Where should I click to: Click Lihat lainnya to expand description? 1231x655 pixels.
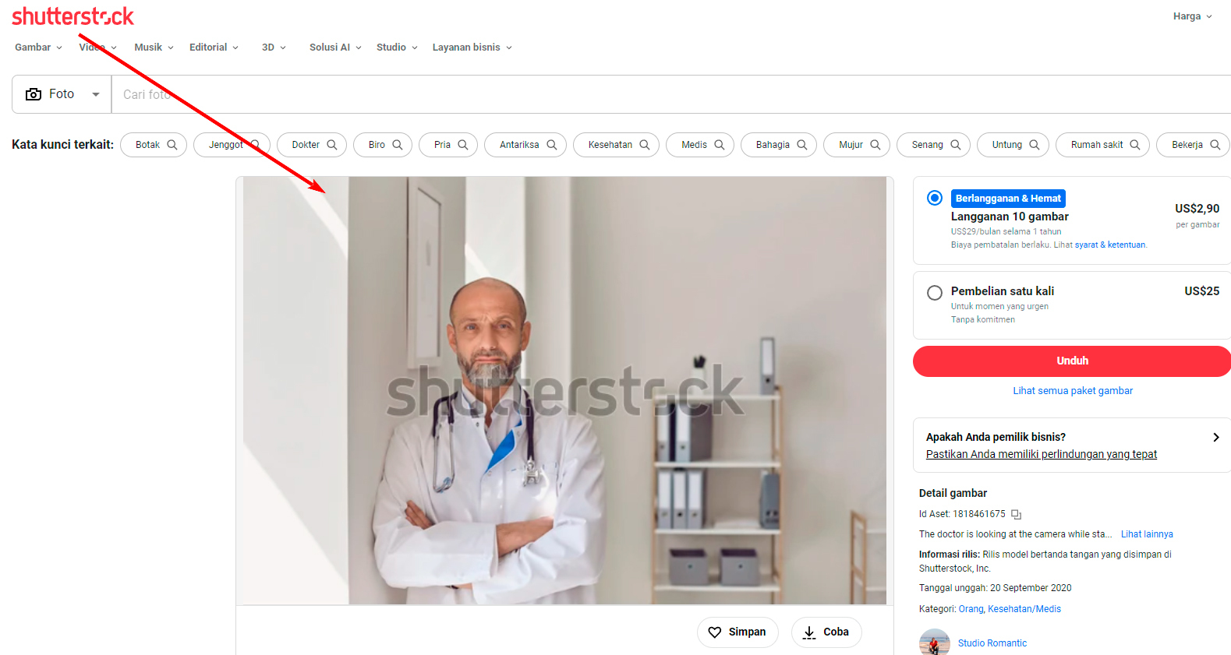point(1146,534)
